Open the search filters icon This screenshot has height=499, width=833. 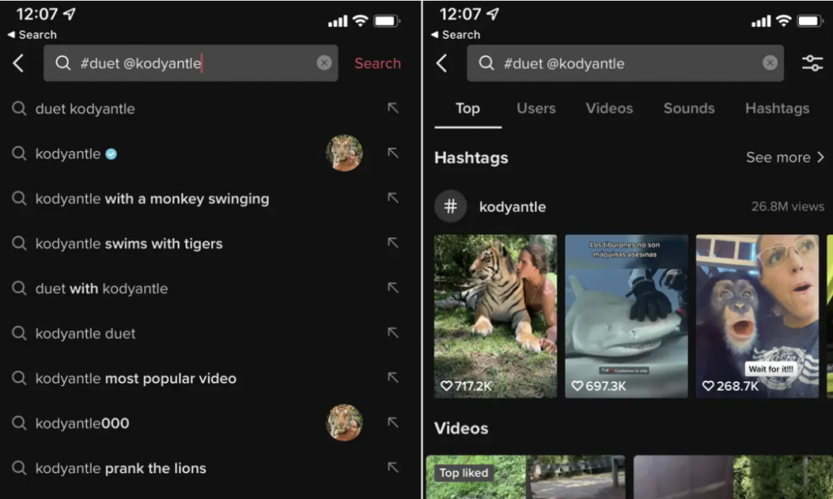812,63
